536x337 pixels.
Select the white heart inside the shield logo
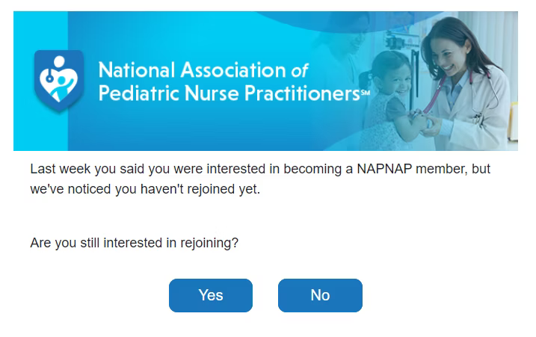click(x=59, y=84)
